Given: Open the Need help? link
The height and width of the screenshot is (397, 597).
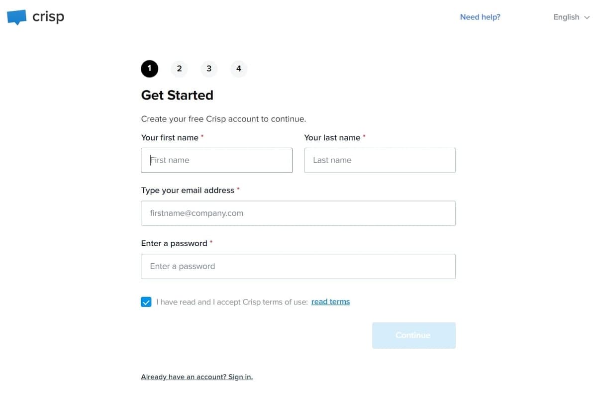Looking at the screenshot, I should [480, 17].
